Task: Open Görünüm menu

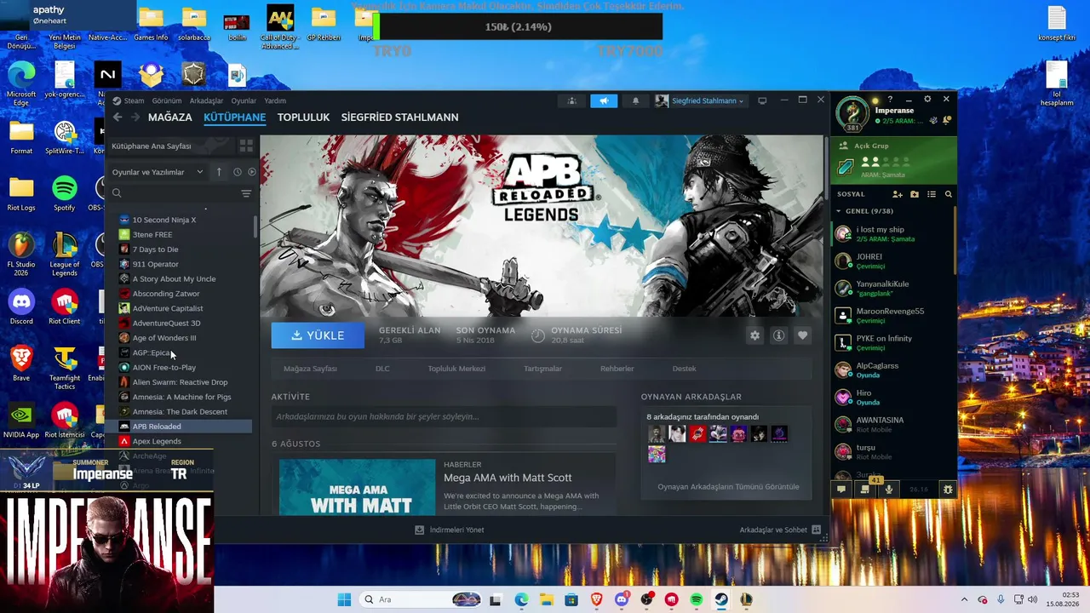Action: 167,100
